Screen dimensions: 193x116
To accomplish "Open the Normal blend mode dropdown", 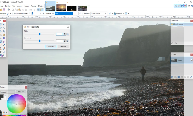I will [x=119, y=13].
